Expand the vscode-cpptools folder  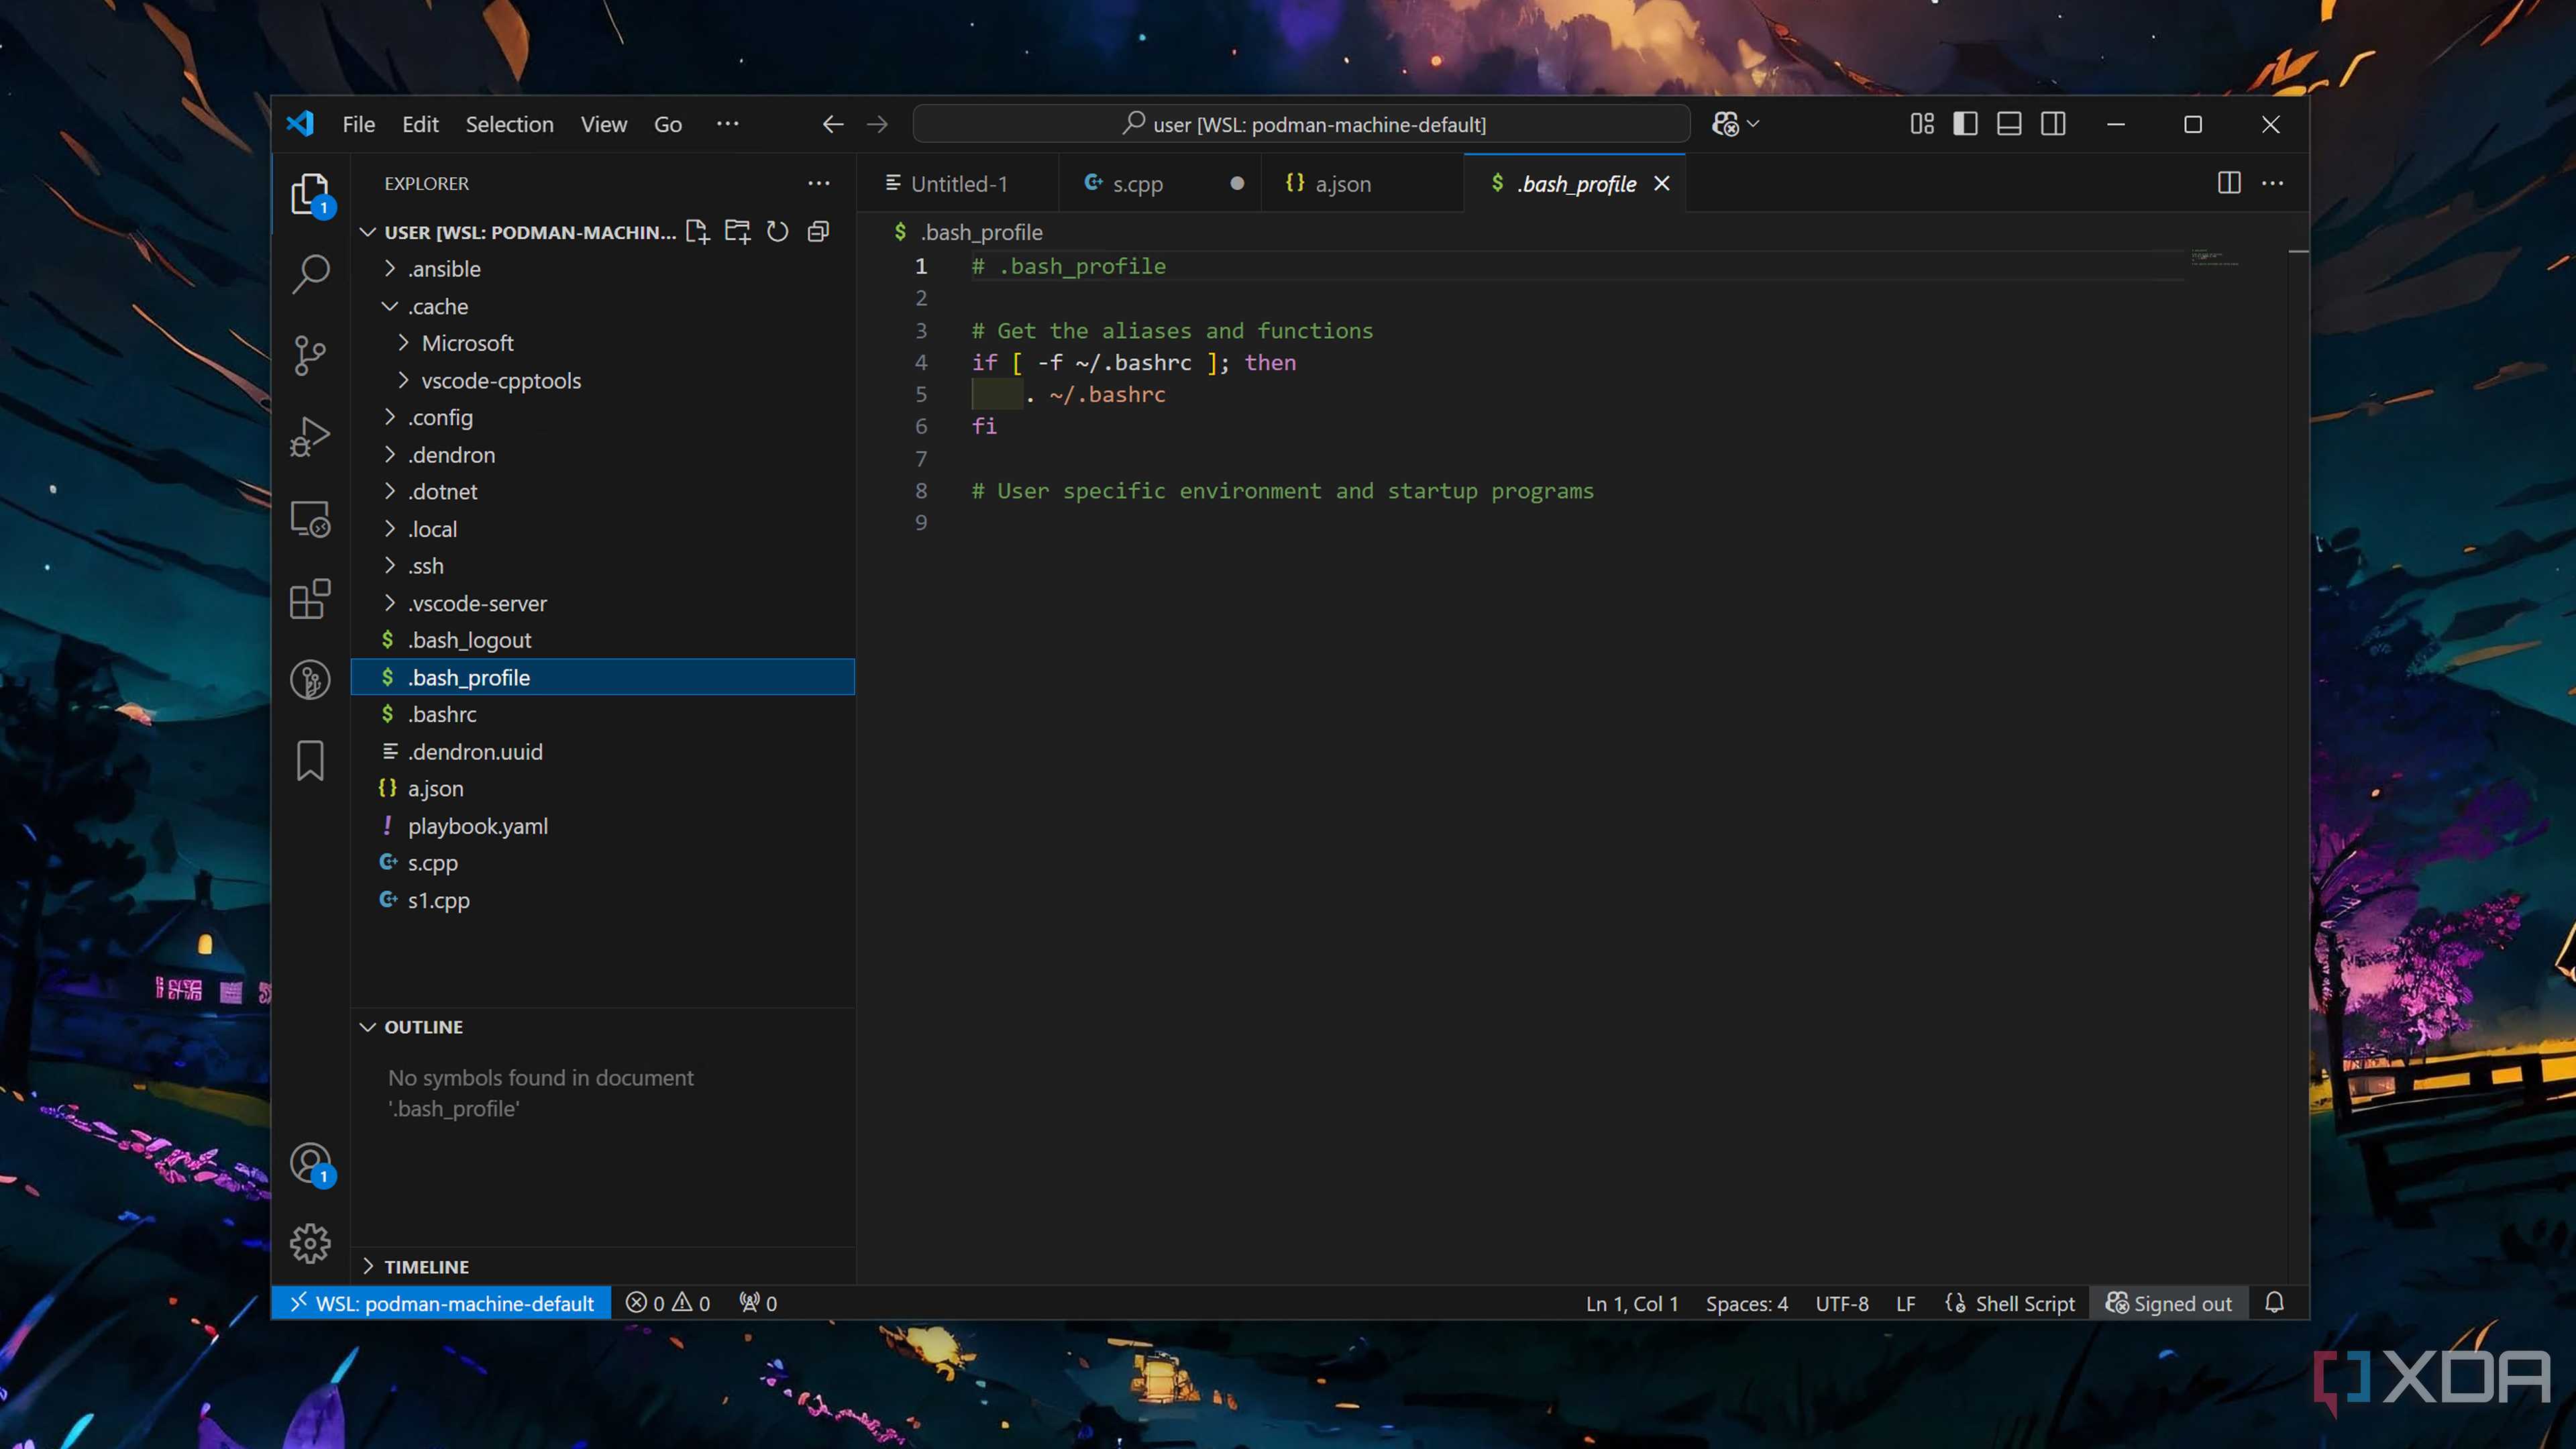click(403, 380)
